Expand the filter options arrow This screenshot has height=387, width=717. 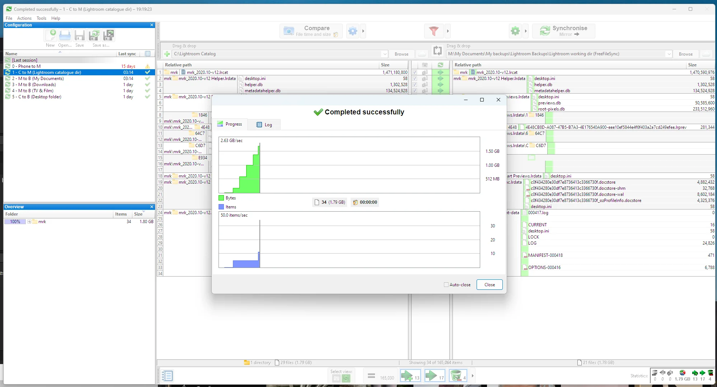click(447, 31)
